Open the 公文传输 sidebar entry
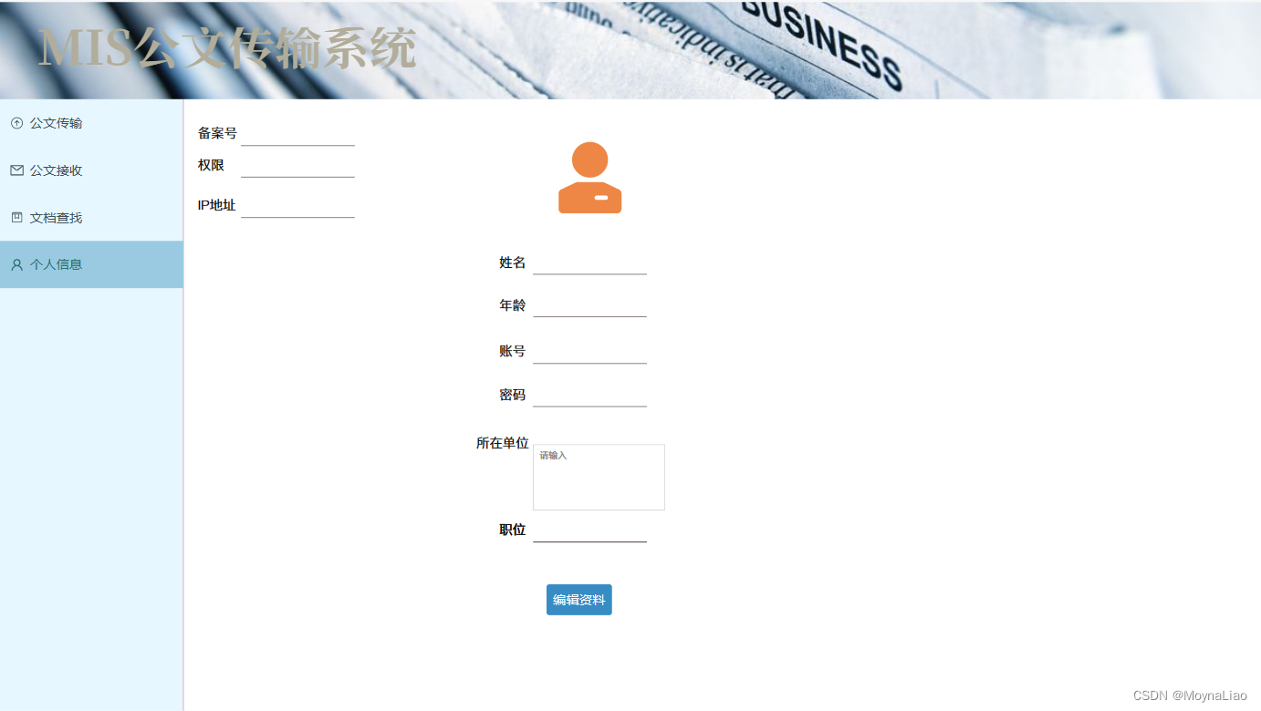 click(57, 122)
